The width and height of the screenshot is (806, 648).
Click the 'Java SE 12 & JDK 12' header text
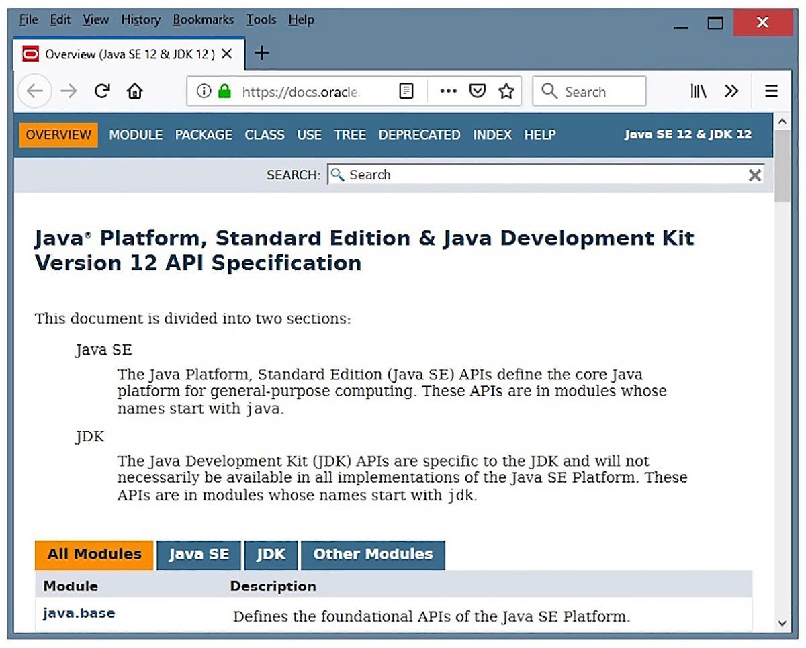pos(688,135)
